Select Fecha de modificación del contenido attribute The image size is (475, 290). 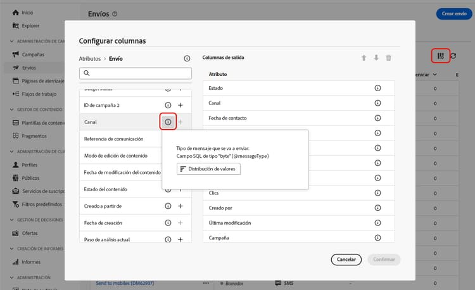pyautogui.click(x=121, y=172)
